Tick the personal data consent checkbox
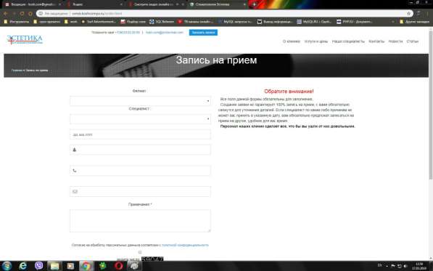This screenshot has height=271, width=433. click(140, 252)
